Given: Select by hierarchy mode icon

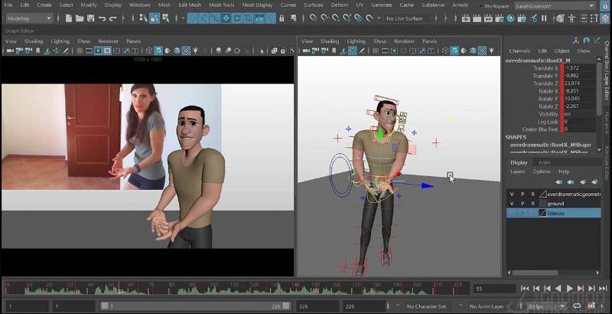Looking at the screenshot, I should pyautogui.click(x=143, y=18).
